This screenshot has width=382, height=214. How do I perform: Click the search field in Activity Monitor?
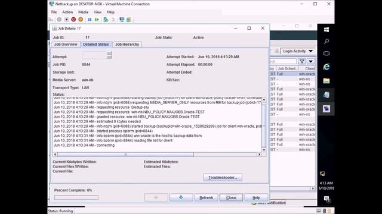pos(283,61)
